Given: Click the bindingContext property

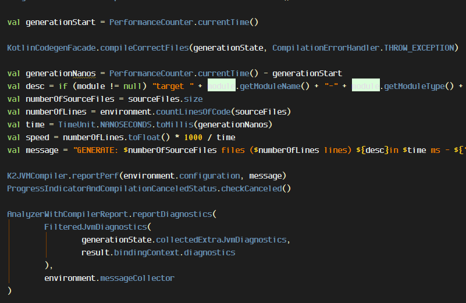Looking at the screenshot, I should [147, 252].
